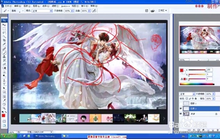Toggle lock position in Layers panel
The width and height of the screenshot is (220, 139).
[193, 99]
